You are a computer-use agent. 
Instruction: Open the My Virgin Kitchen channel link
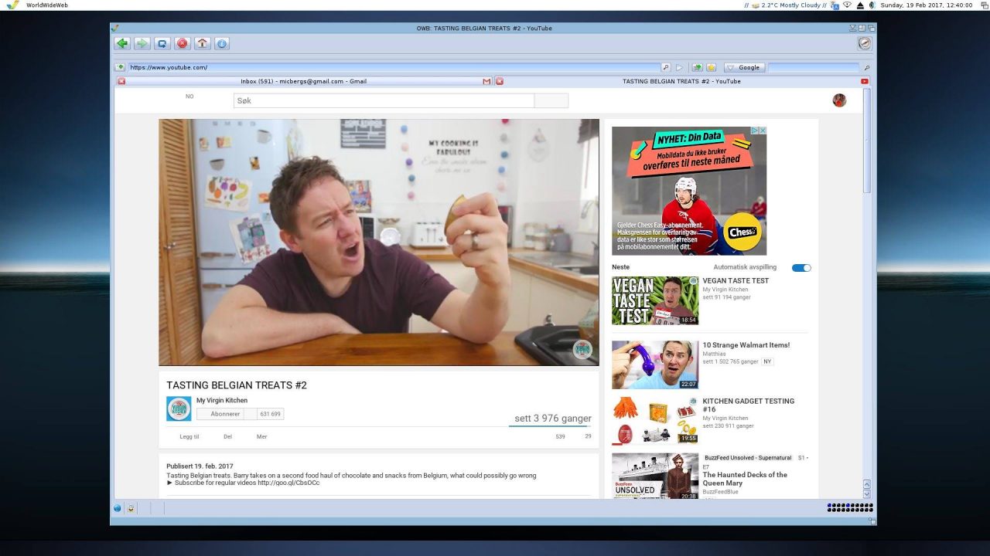(x=222, y=400)
